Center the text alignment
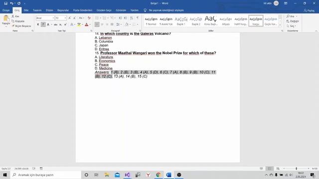Screen dimensions: 319x179 (x=102, y=24)
